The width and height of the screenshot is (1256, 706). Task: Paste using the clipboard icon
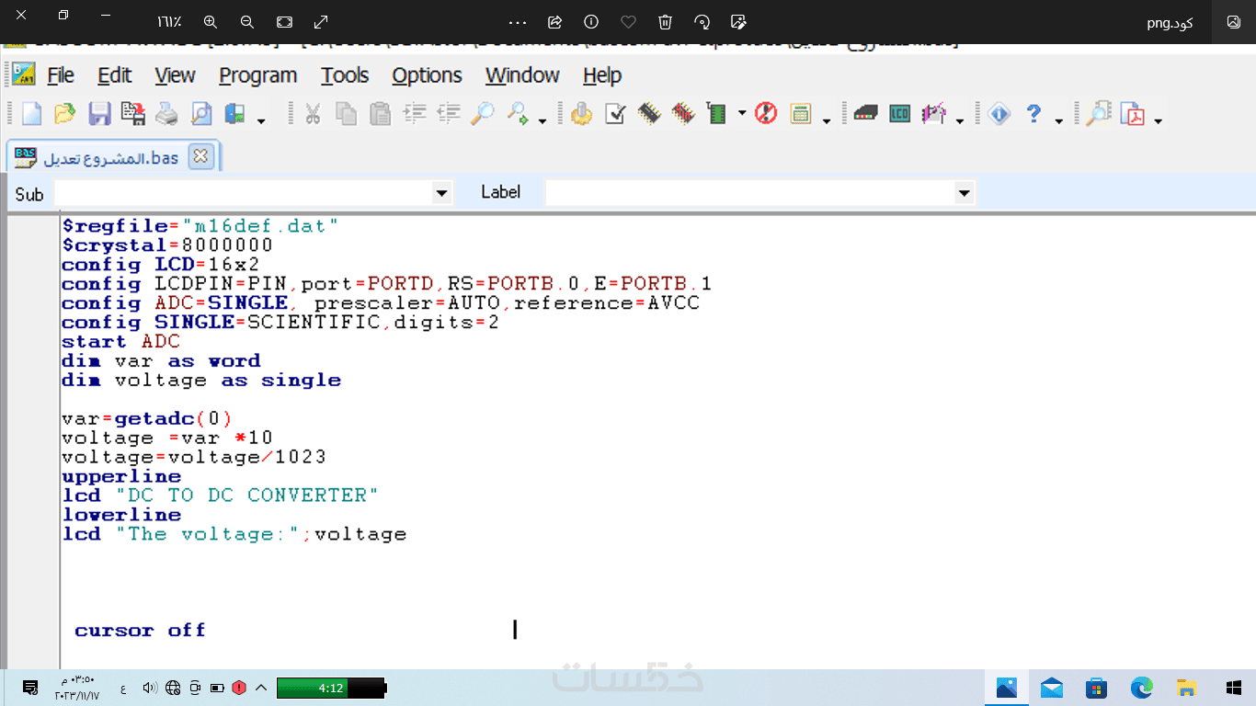(x=380, y=114)
